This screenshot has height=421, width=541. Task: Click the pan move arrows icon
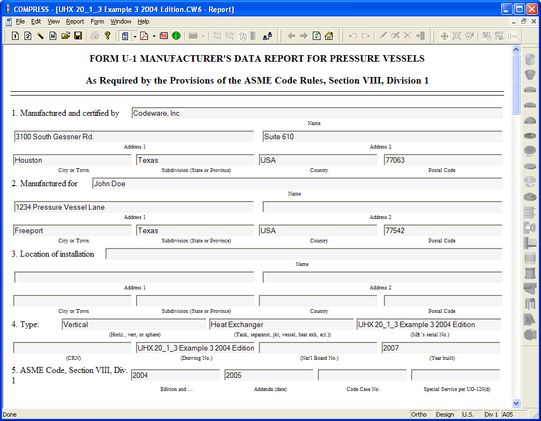pos(444,35)
